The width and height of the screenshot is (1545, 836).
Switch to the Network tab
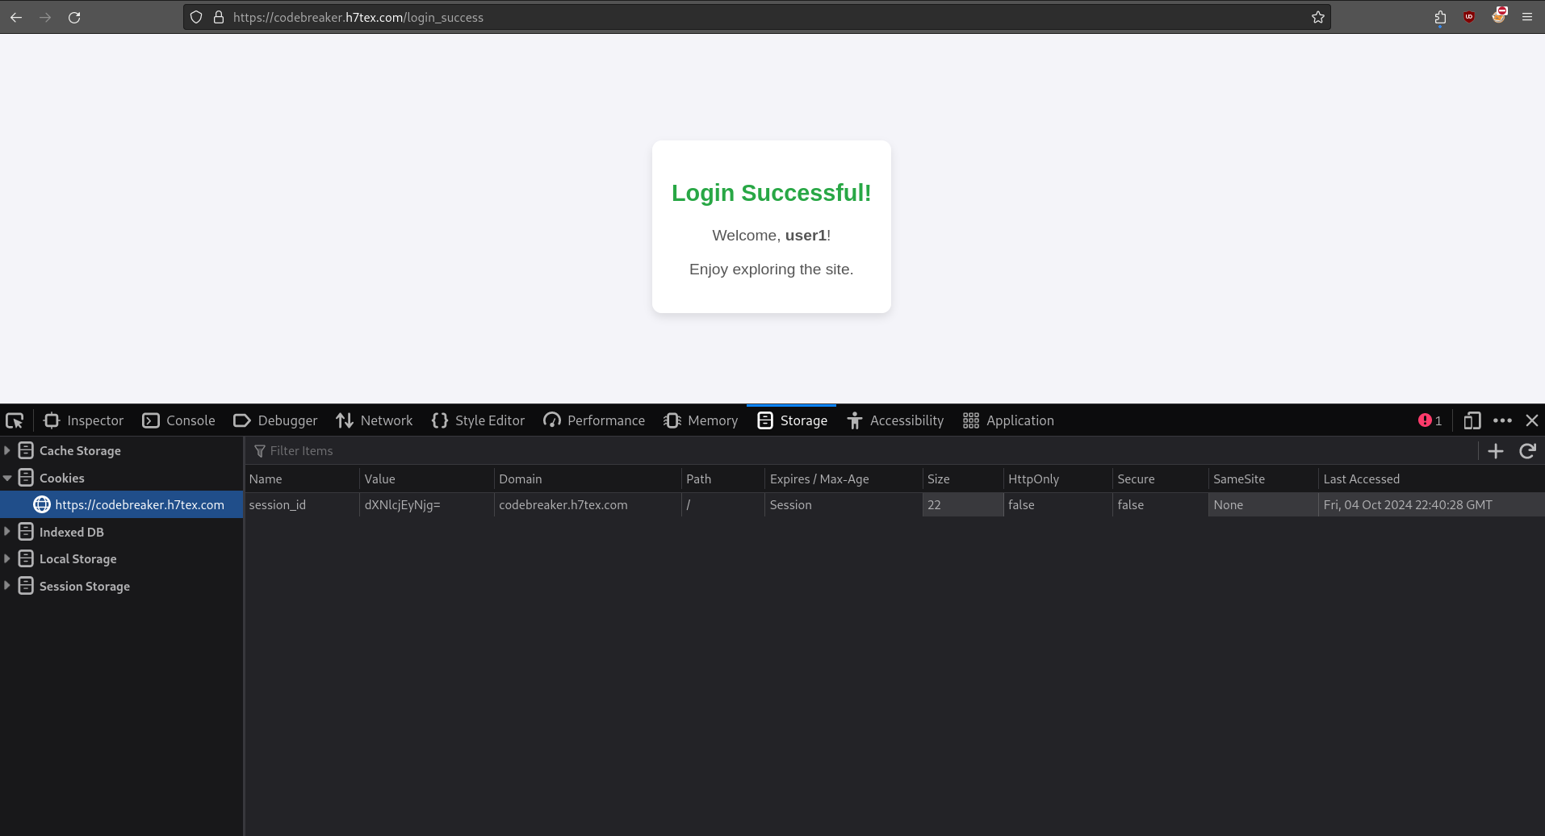[375, 420]
